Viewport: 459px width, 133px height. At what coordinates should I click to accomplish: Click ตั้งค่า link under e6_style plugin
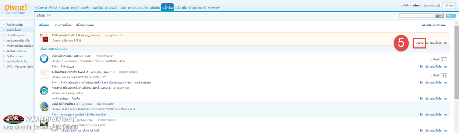(55, 66)
